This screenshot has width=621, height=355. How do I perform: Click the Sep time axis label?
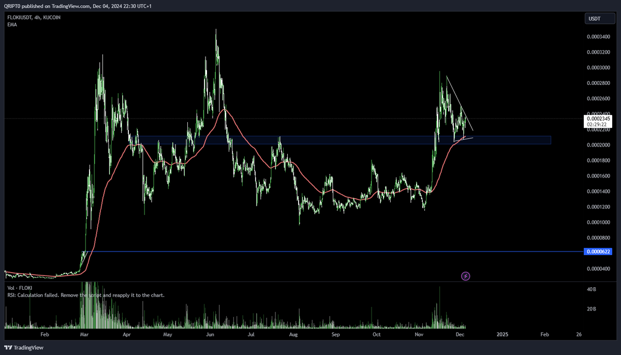(335, 335)
